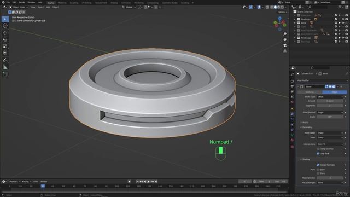This screenshot has width=350, height=197.
Task: Click the Blender logo menu icon
Action: pyautogui.click(x=3, y=2)
